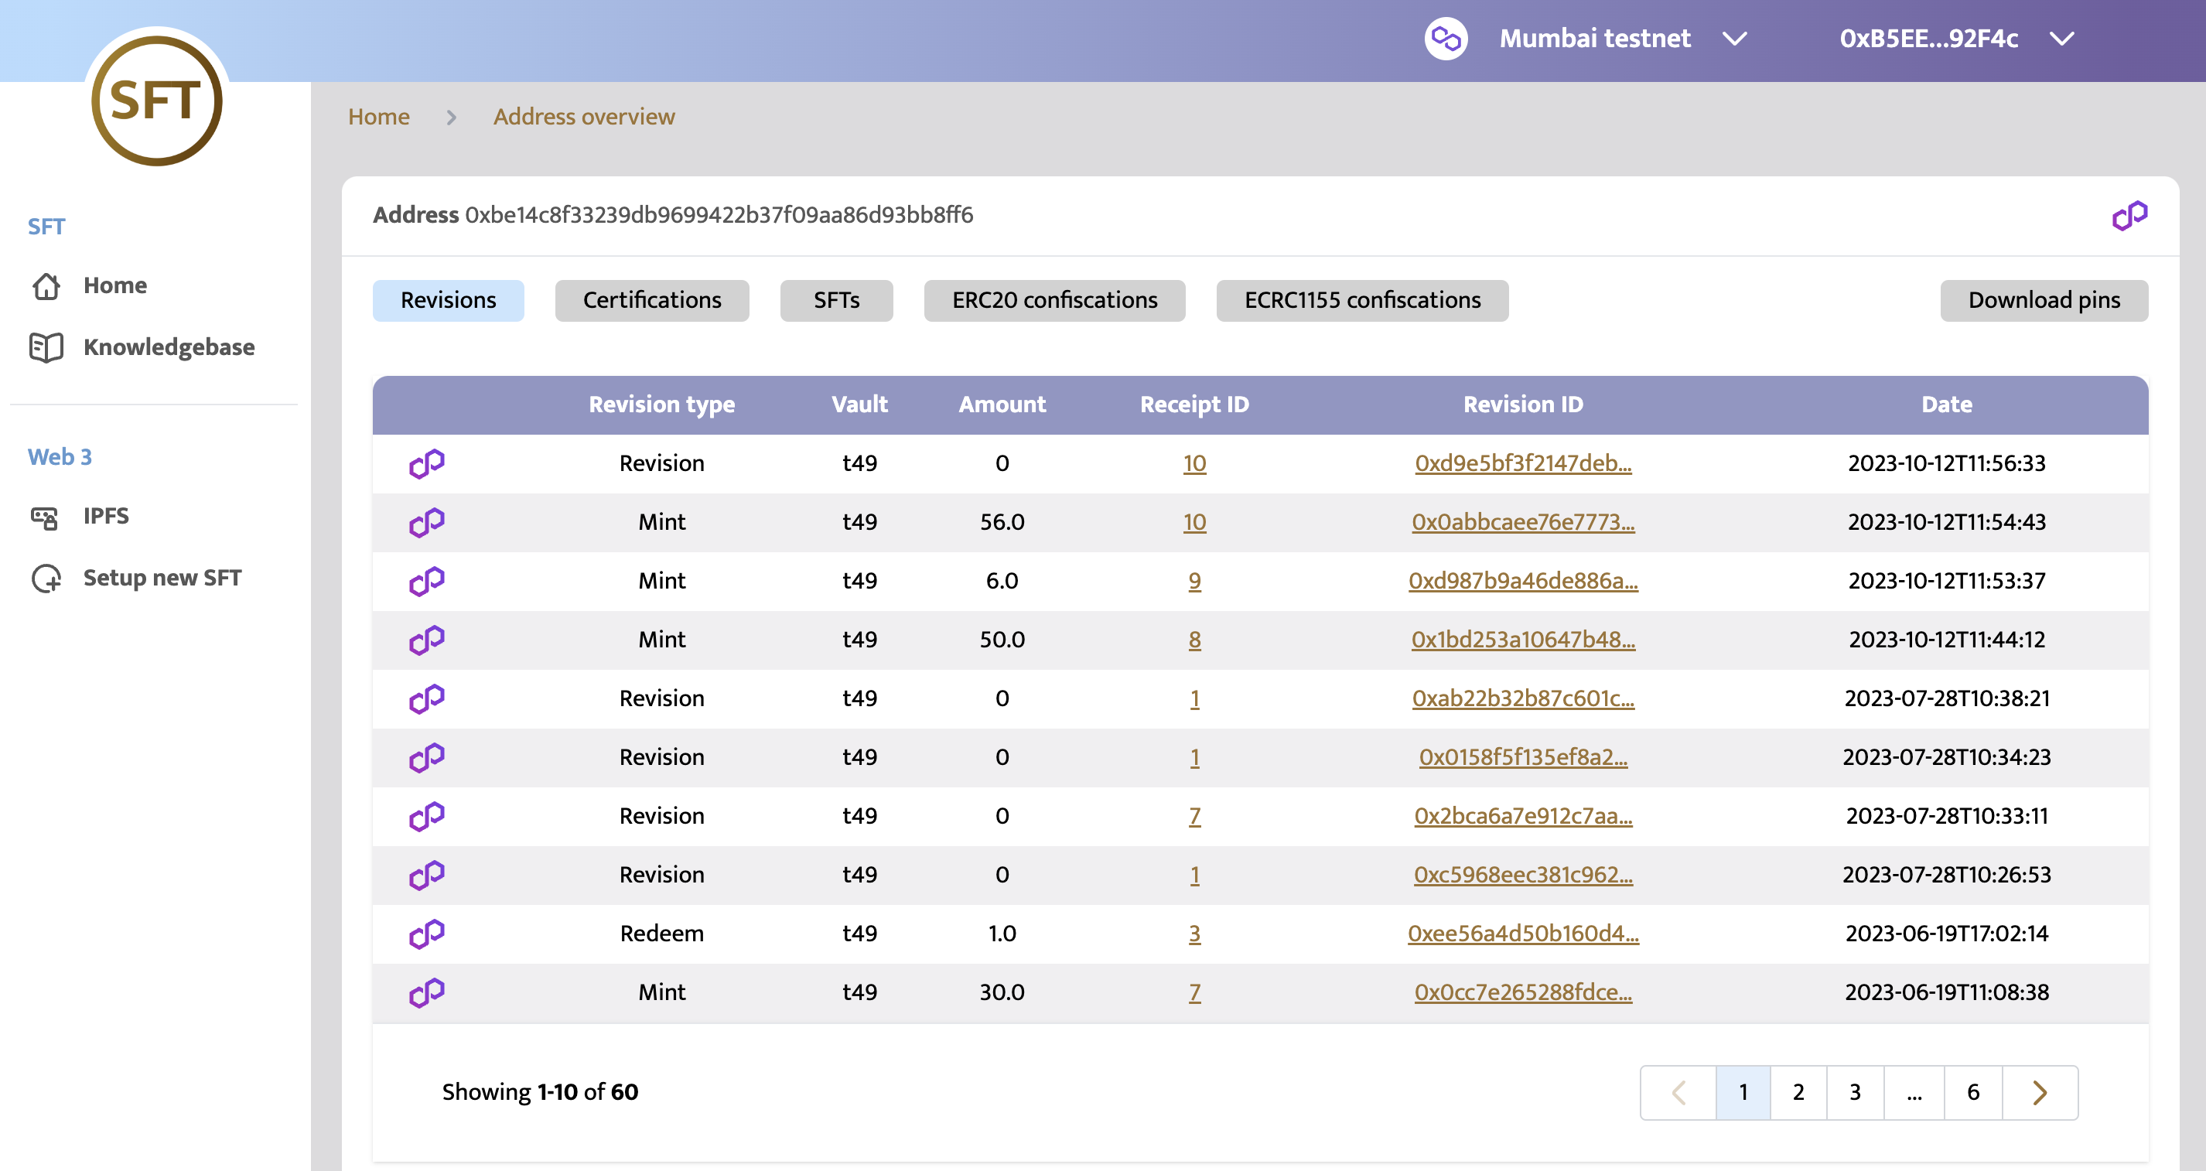Click chain icon on the Redeem row
Viewport: 2206px width, 1171px height.
pos(426,934)
